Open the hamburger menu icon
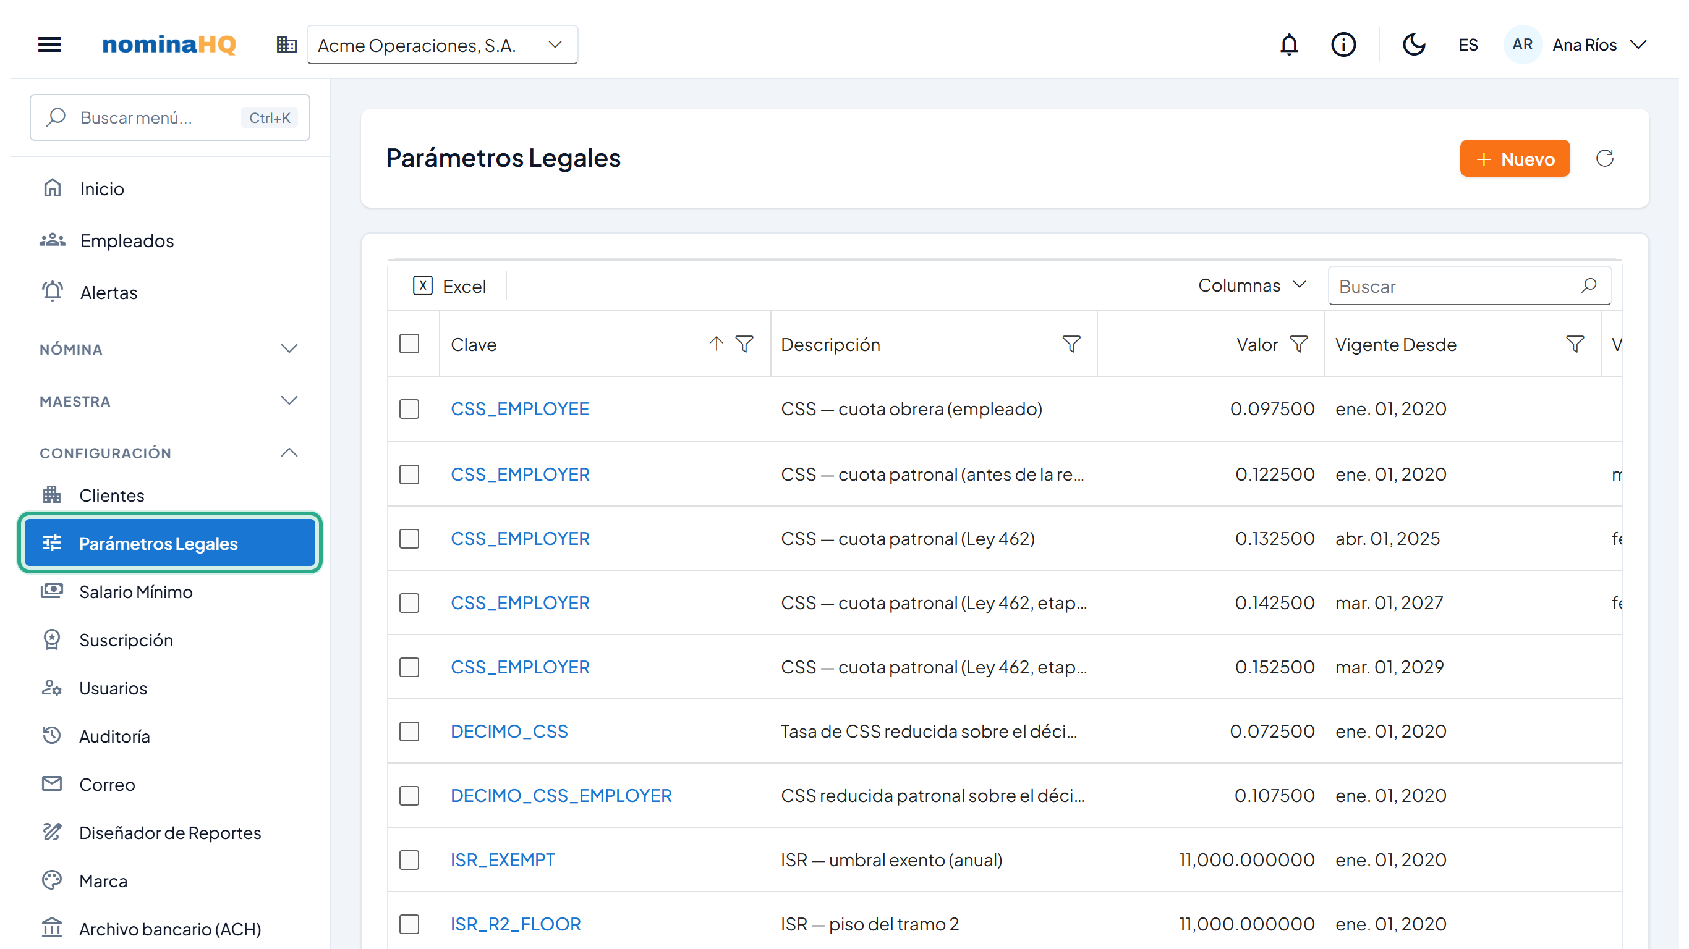Screen dimensions: 1689x949 coord(49,44)
